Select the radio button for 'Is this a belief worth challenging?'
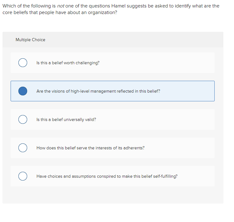Viewport: 234px width, 222px height. pos(22,63)
